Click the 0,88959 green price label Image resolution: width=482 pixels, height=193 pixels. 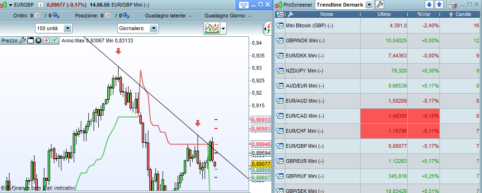(x=261, y=170)
